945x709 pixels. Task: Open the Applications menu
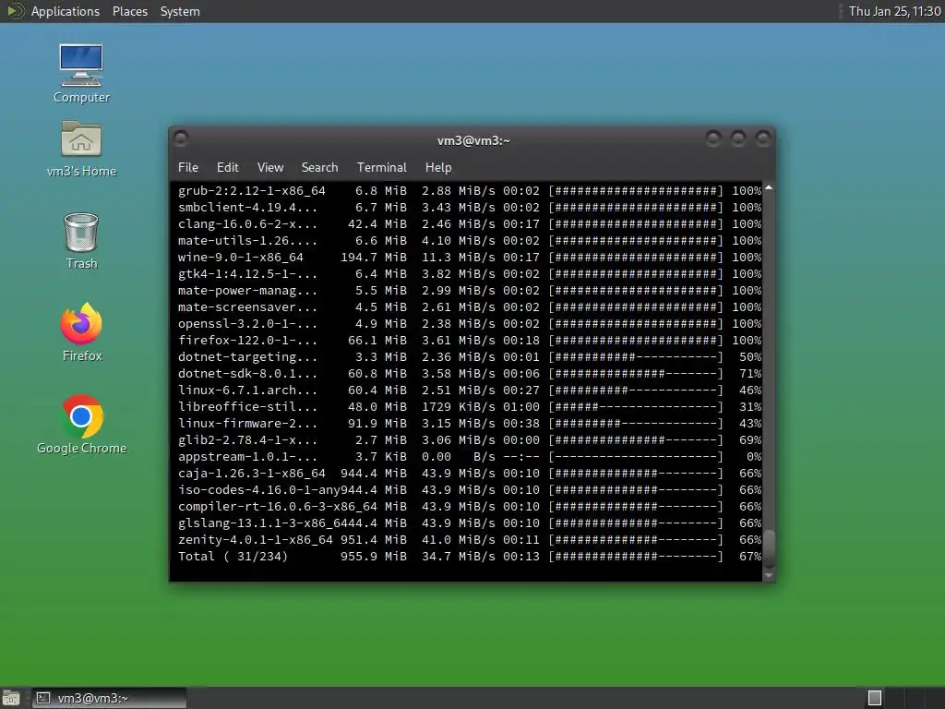pos(66,11)
